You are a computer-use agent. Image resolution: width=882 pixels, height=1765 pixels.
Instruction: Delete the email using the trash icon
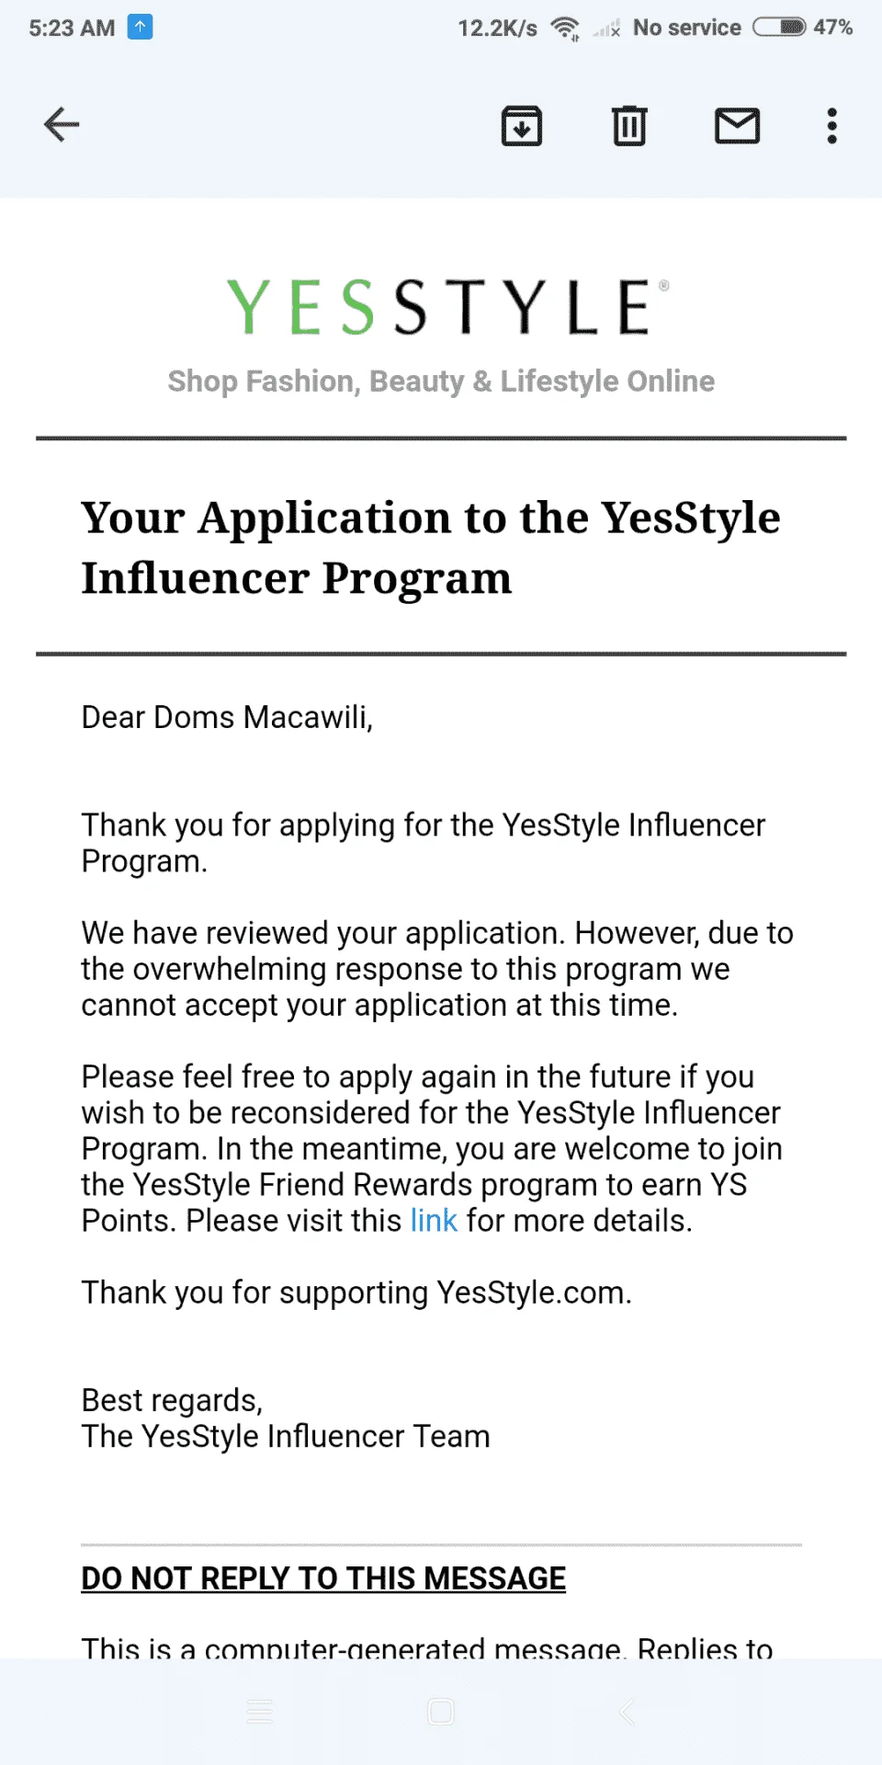pyautogui.click(x=629, y=126)
